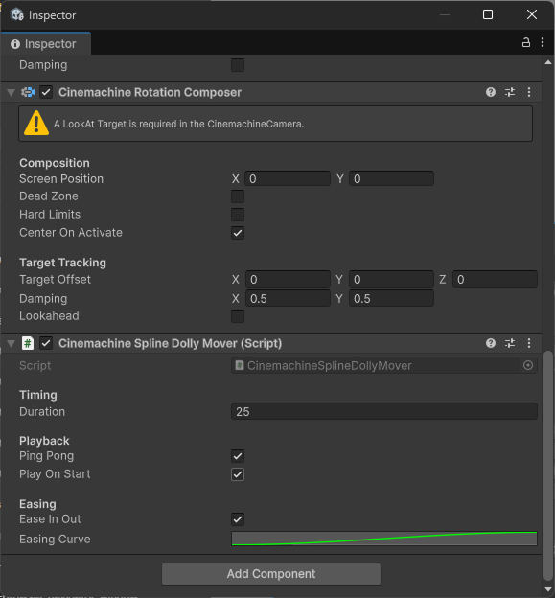Click the Target Offset Y field
Screen dimensions: 555x598
pyautogui.click(x=391, y=279)
